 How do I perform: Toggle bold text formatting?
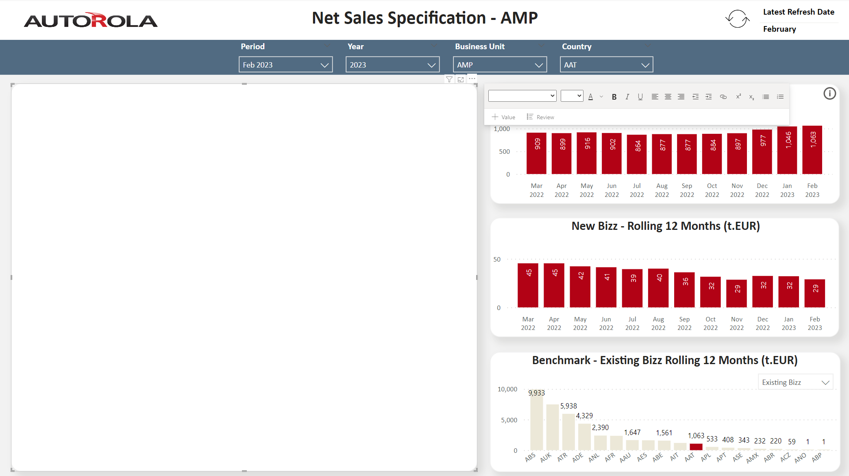coord(614,97)
